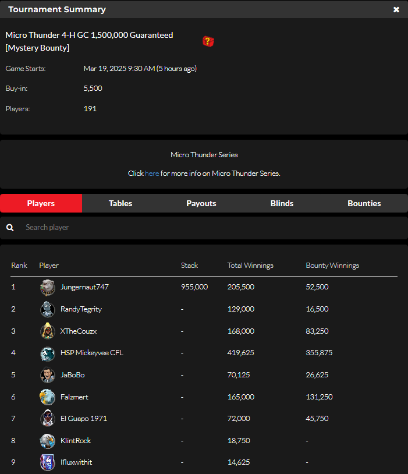Click total winnings 129,000
This screenshot has height=474, width=408.
click(241, 309)
